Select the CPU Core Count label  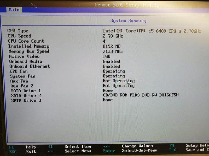coord(26,41)
